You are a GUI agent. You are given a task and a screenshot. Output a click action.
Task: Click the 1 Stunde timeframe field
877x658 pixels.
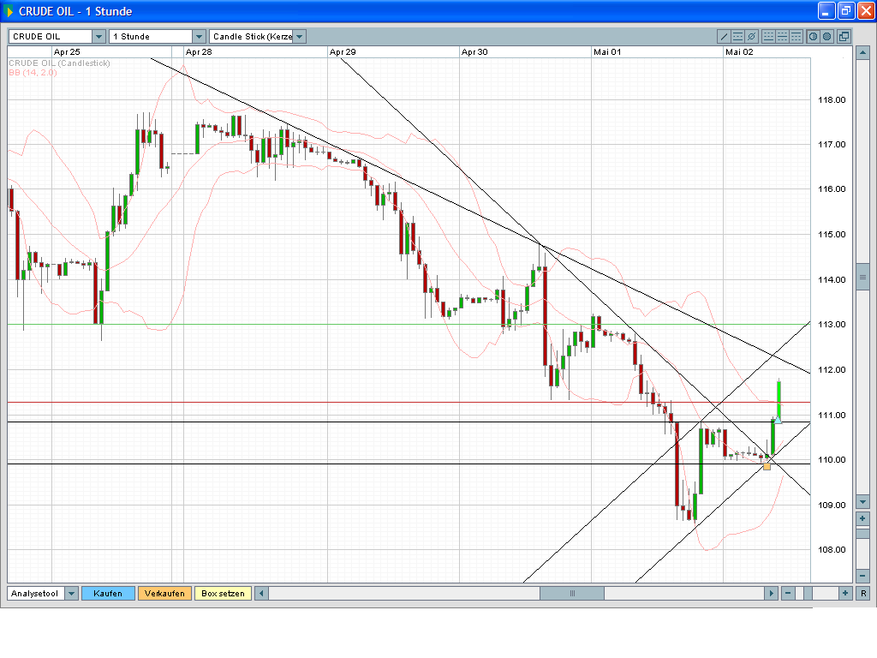point(151,36)
